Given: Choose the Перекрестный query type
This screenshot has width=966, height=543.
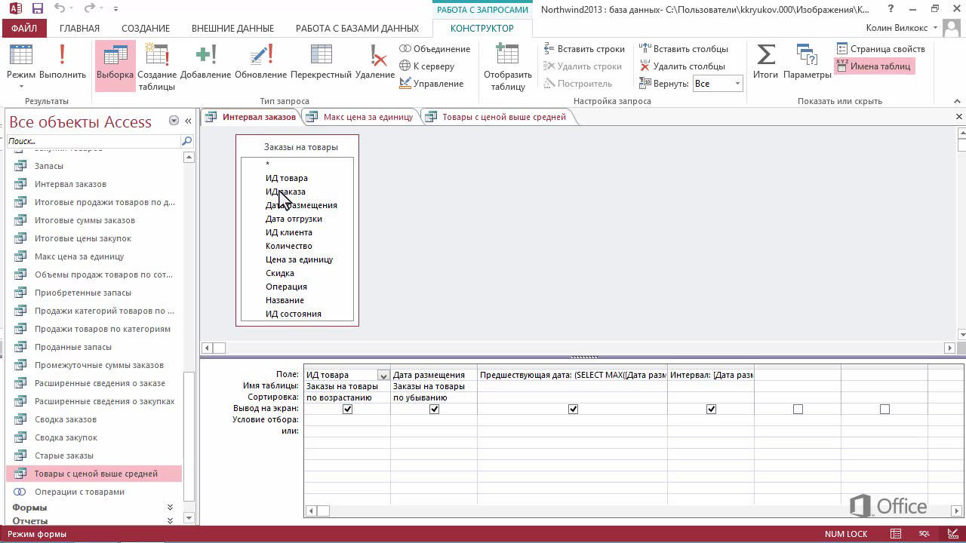Looking at the screenshot, I should [321, 63].
